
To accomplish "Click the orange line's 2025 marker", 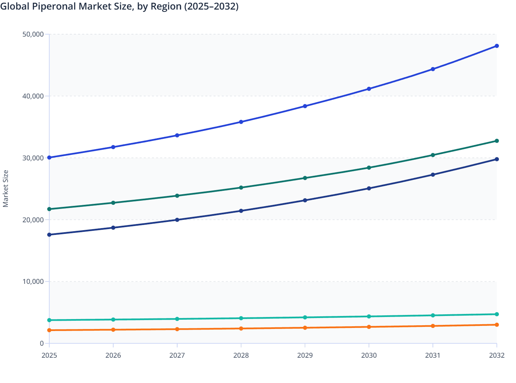I will (49, 330).
